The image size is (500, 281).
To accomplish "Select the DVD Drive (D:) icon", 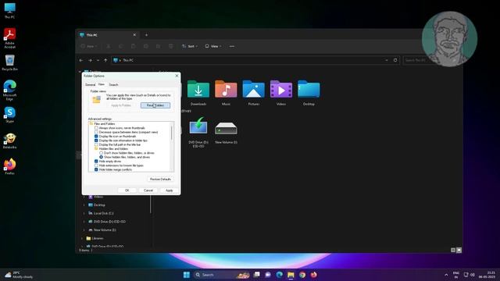I will pos(198,126).
